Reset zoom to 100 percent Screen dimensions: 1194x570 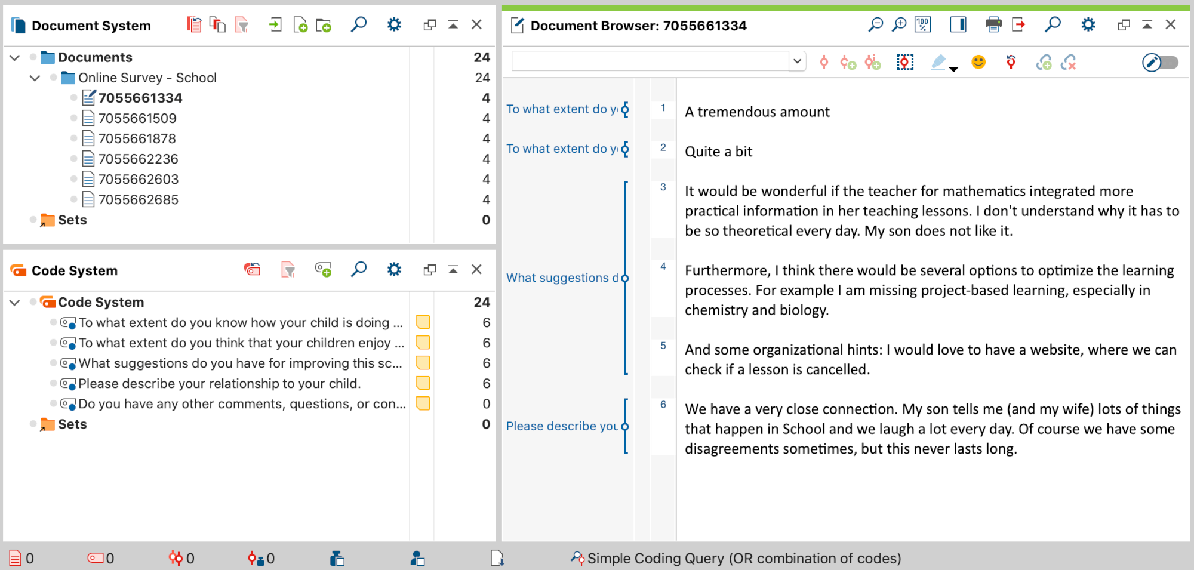coord(923,25)
